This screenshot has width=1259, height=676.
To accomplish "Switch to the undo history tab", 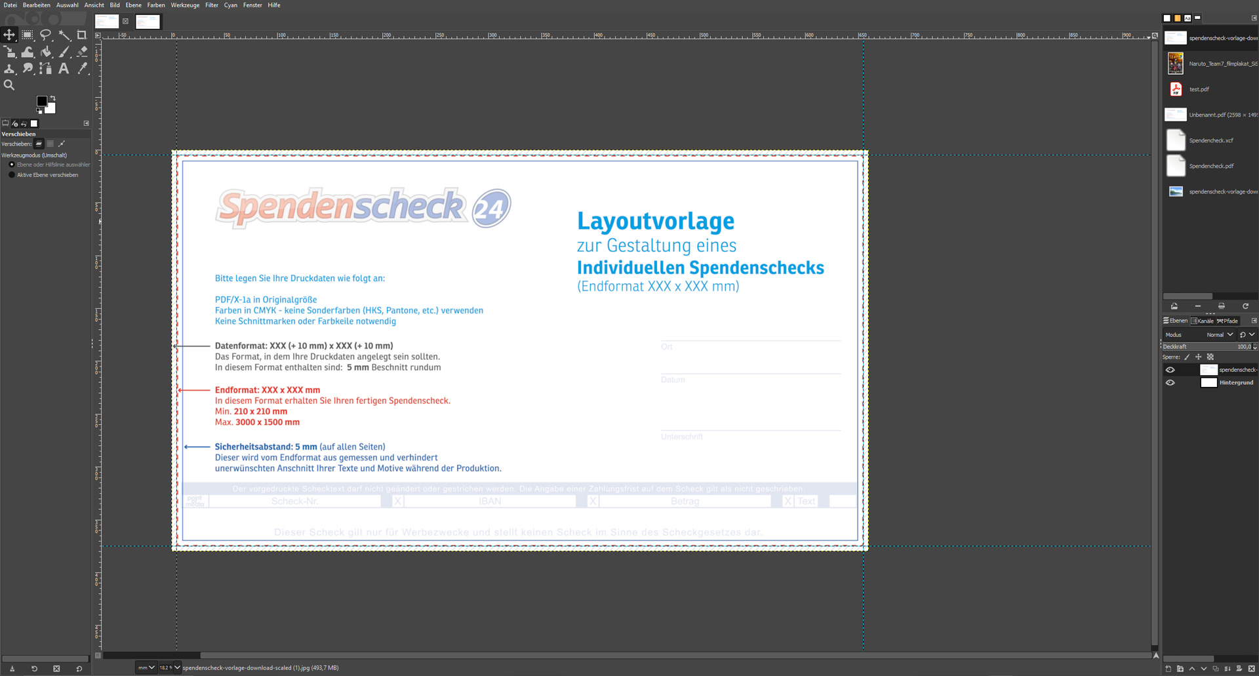I will 24,123.
